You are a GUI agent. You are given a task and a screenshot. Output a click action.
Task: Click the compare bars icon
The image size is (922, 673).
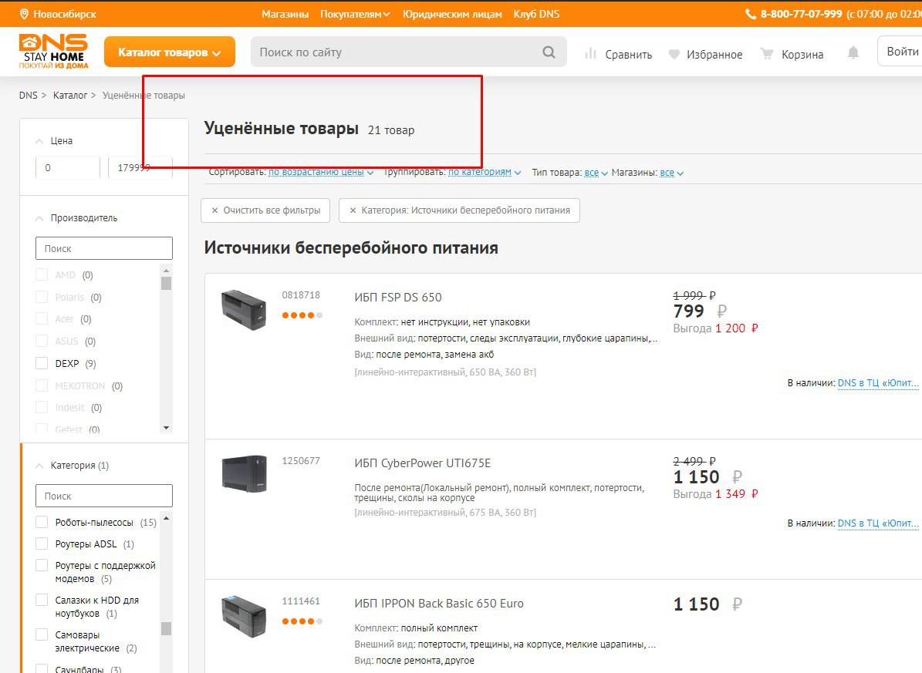coord(590,54)
